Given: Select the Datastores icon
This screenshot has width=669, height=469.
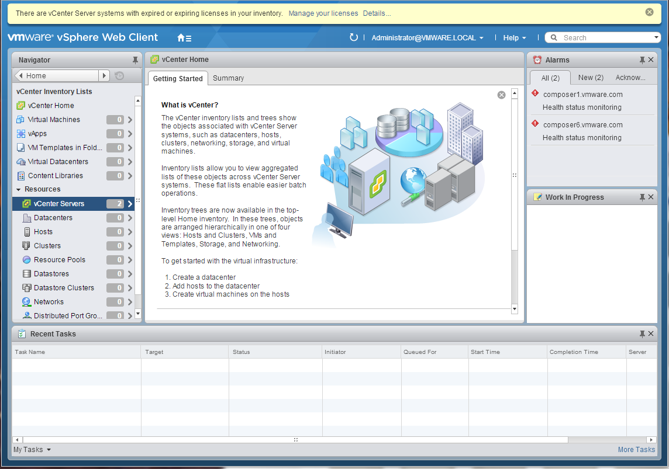Looking at the screenshot, I should 26,274.
